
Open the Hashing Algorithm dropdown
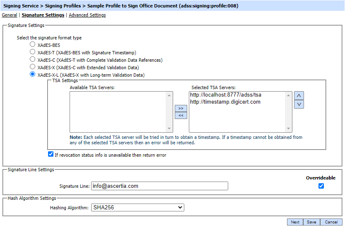(138, 207)
